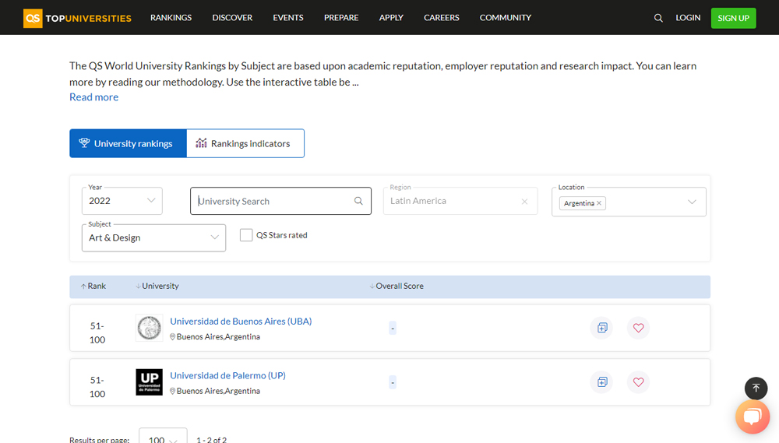Screen dimensions: 779x443
Task: Open the chat support bubble
Action: [753, 417]
